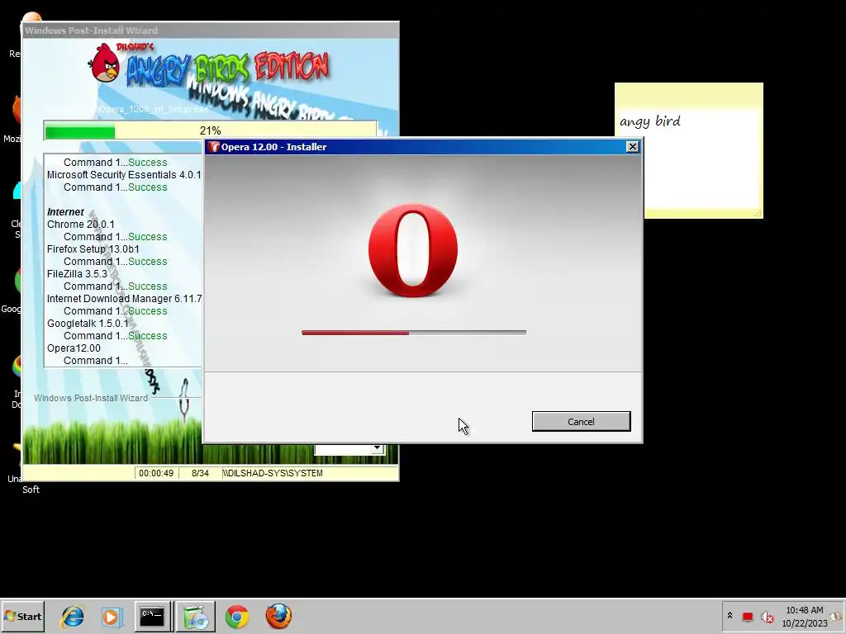Select the Internet Download Manager 6.11.7 entry
The image size is (846, 634).
click(x=124, y=299)
